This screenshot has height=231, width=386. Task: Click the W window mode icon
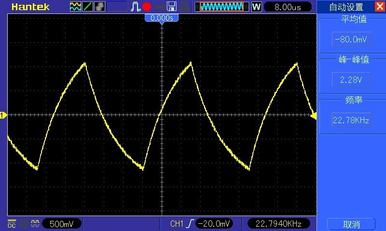click(256, 7)
